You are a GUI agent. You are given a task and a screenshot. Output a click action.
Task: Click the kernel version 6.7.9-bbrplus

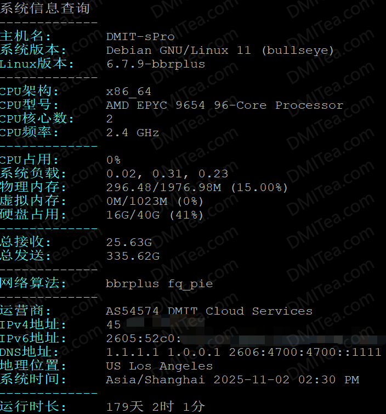coord(155,64)
